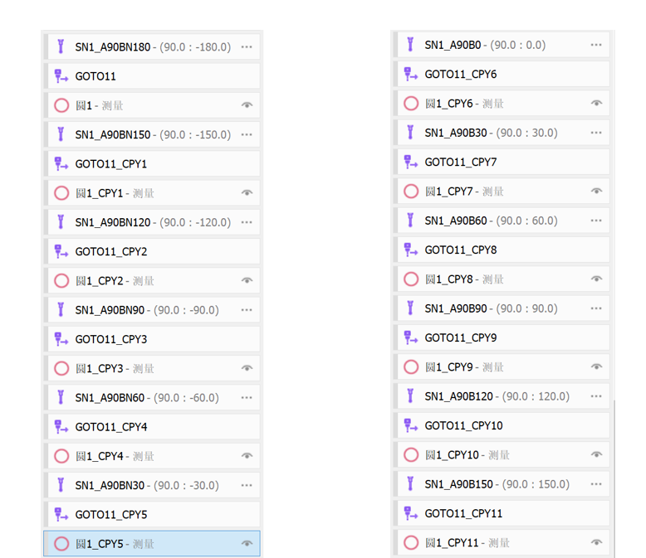
Task: Hide the 圆1_CPY1 circle feature
Action: 247,193
